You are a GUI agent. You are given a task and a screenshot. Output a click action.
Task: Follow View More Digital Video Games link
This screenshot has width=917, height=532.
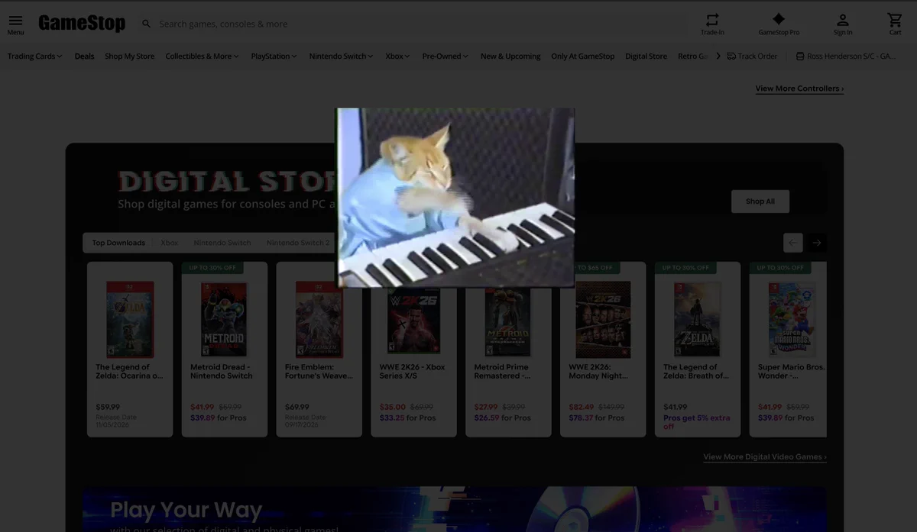[765, 456]
